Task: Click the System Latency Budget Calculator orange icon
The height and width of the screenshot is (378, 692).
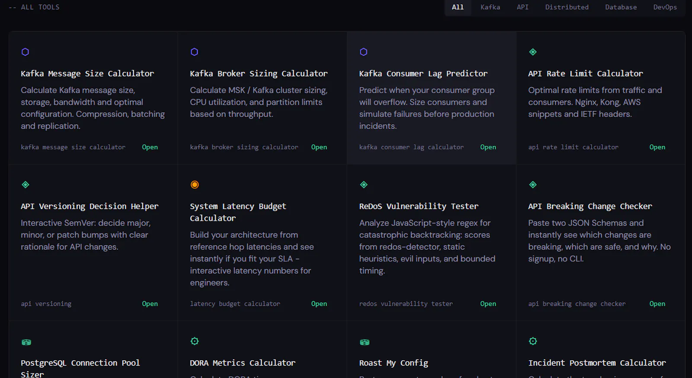Action: point(195,185)
